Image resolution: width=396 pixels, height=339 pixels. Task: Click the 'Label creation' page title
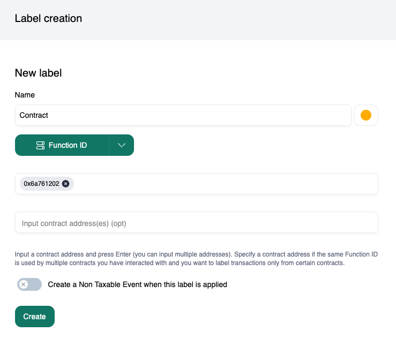point(48,19)
